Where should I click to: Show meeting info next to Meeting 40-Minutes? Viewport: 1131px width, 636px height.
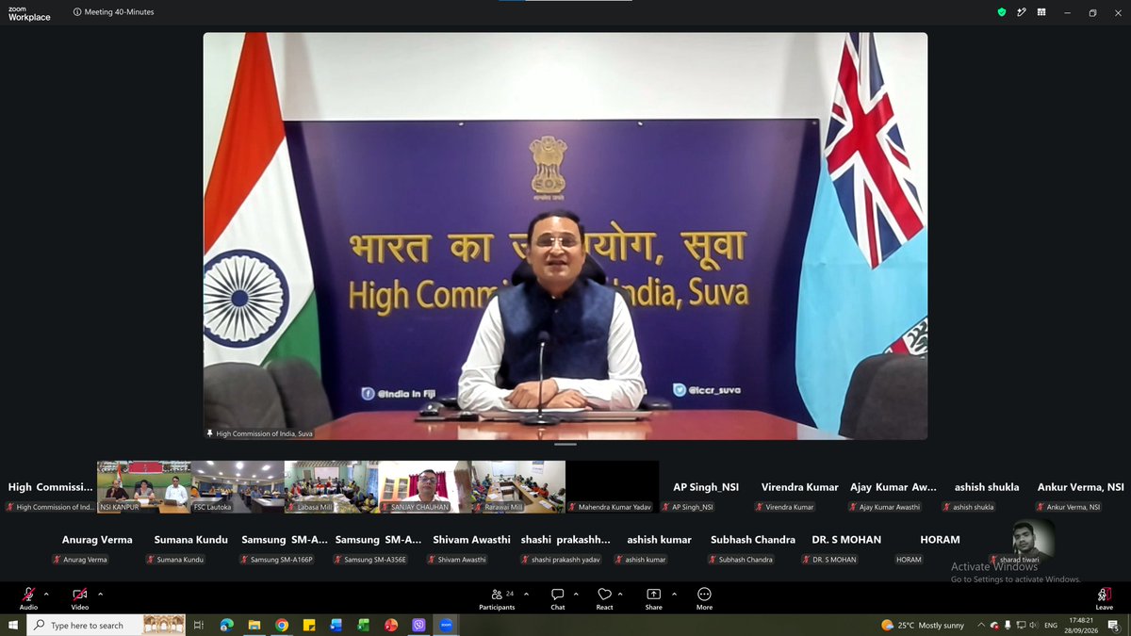[x=77, y=12]
